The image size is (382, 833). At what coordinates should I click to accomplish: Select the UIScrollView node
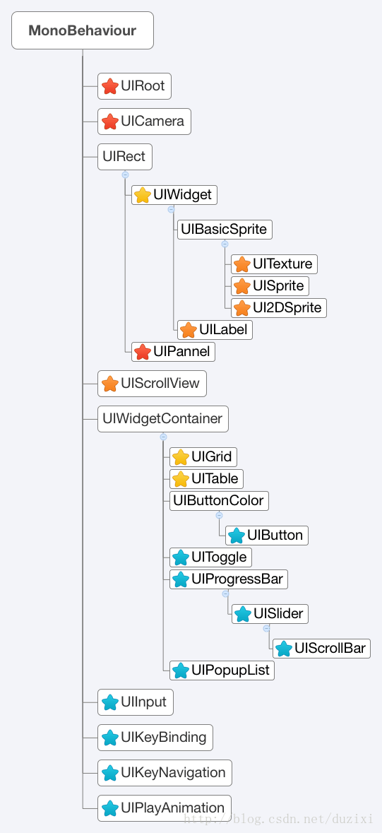click(x=152, y=384)
